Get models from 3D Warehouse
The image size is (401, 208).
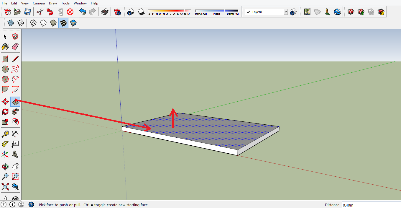coord(351,12)
